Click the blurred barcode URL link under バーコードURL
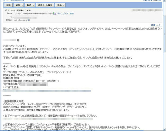This screenshot has width=166, height=131. (x=47, y=90)
